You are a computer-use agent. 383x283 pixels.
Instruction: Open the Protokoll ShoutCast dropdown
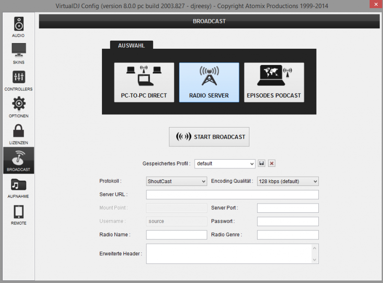click(176, 181)
